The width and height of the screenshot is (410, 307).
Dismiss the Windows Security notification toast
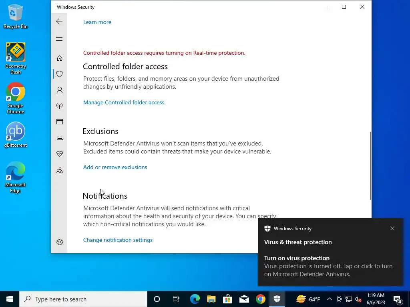click(x=392, y=228)
